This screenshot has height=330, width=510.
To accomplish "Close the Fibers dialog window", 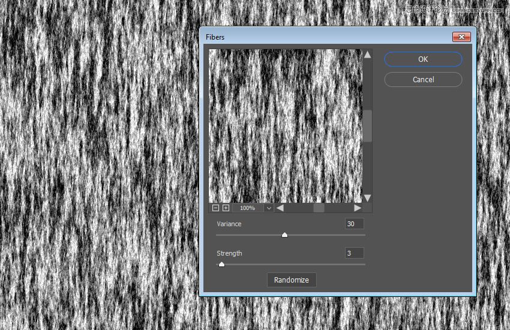I will [461, 37].
